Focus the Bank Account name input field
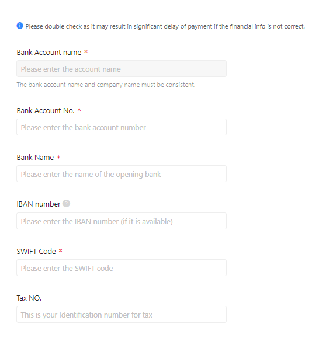Viewport: 326px width, 338px height. tap(122, 69)
